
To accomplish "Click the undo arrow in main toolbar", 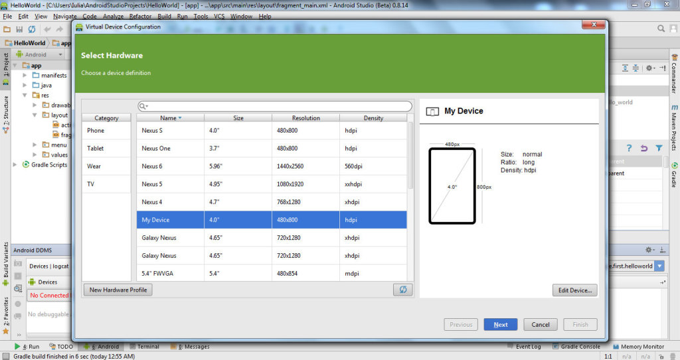I will pos(47,29).
